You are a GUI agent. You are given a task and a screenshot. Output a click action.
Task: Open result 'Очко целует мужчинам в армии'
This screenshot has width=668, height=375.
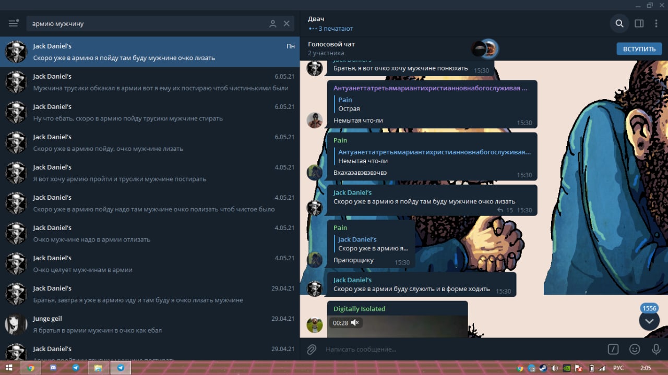150,263
